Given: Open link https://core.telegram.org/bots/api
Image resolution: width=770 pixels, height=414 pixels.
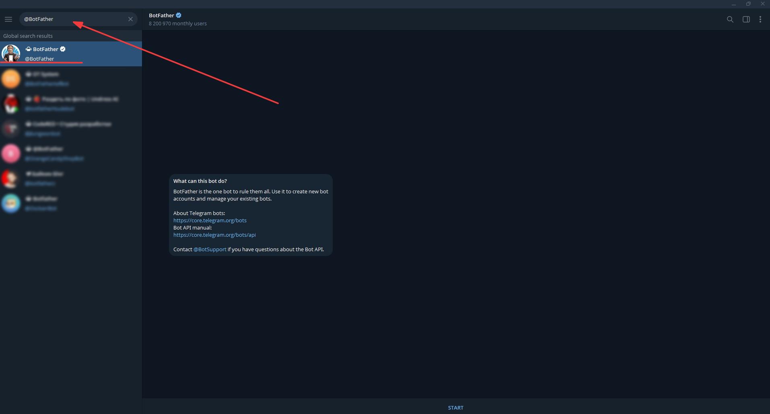Looking at the screenshot, I should point(214,235).
